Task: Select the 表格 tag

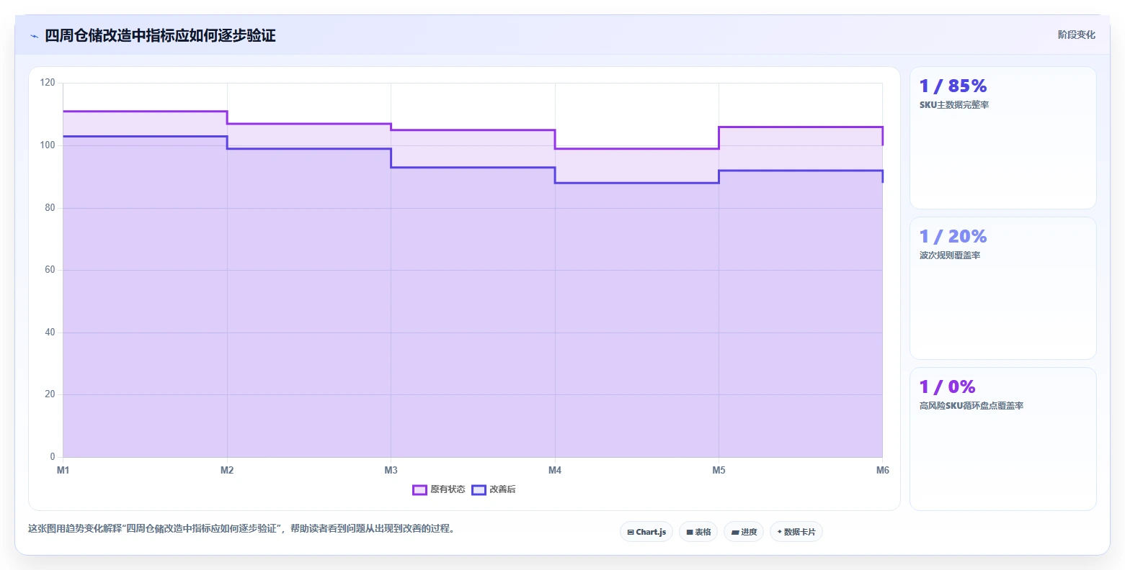Action: coord(698,532)
